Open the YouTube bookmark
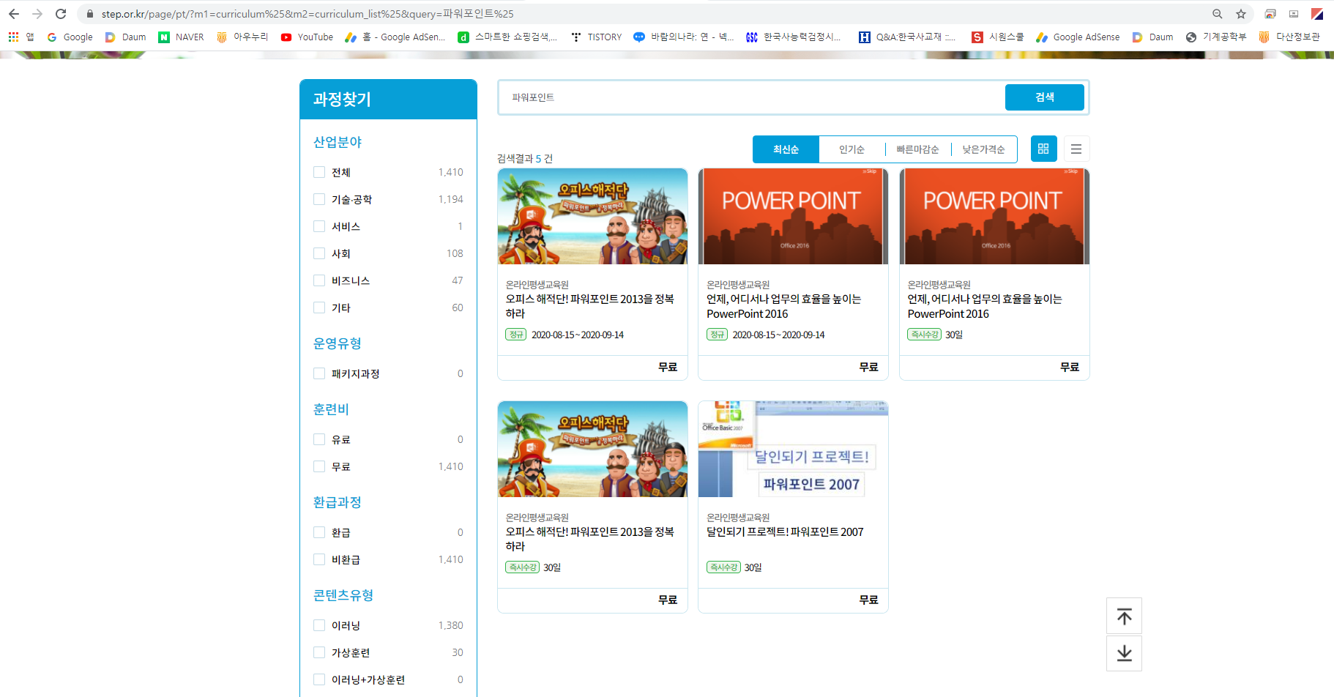The width and height of the screenshot is (1334, 697). (307, 37)
